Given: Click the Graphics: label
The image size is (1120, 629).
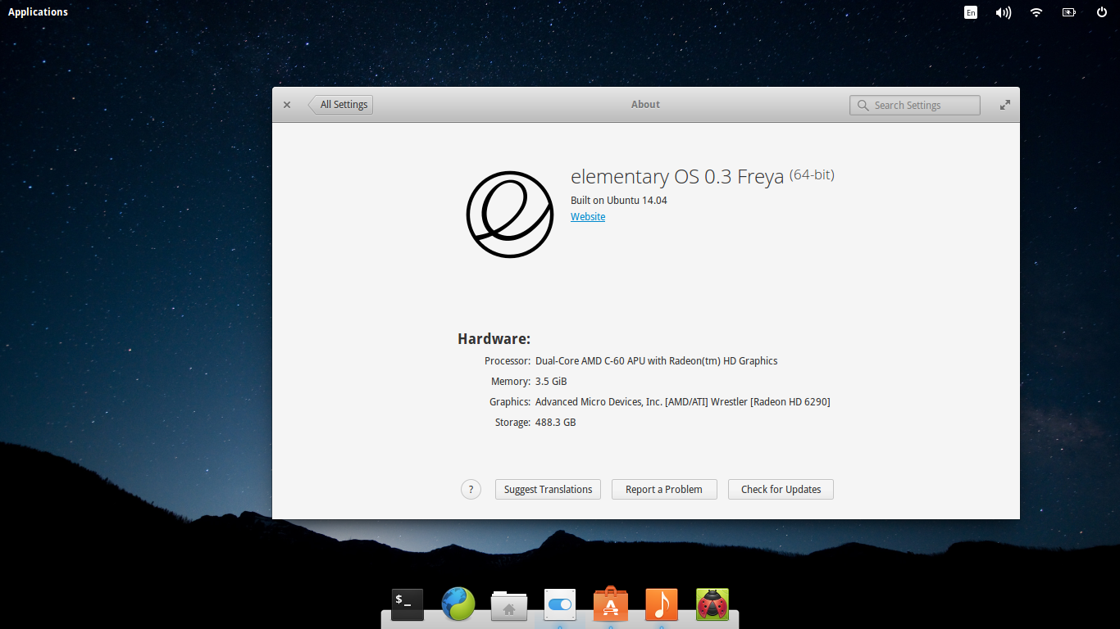Looking at the screenshot, I should [510, 402].
